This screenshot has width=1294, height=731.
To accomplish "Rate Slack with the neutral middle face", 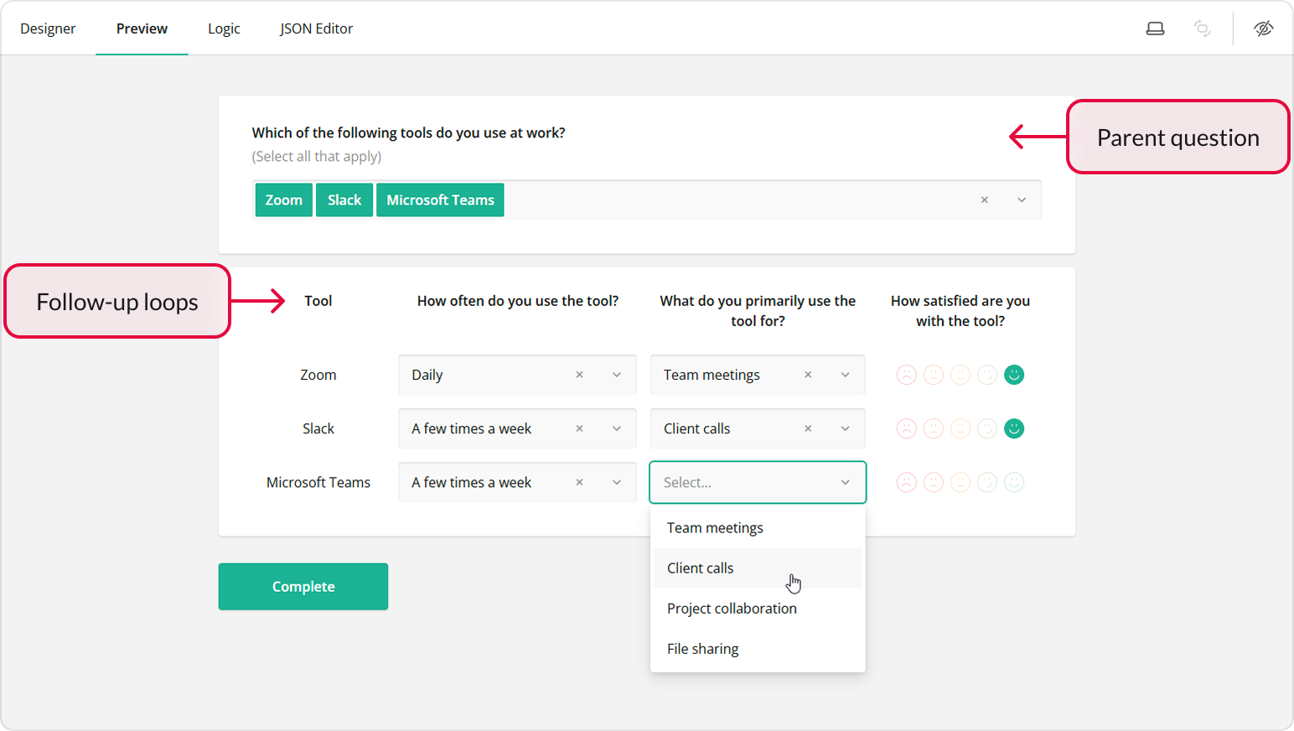I will point(960,428).
